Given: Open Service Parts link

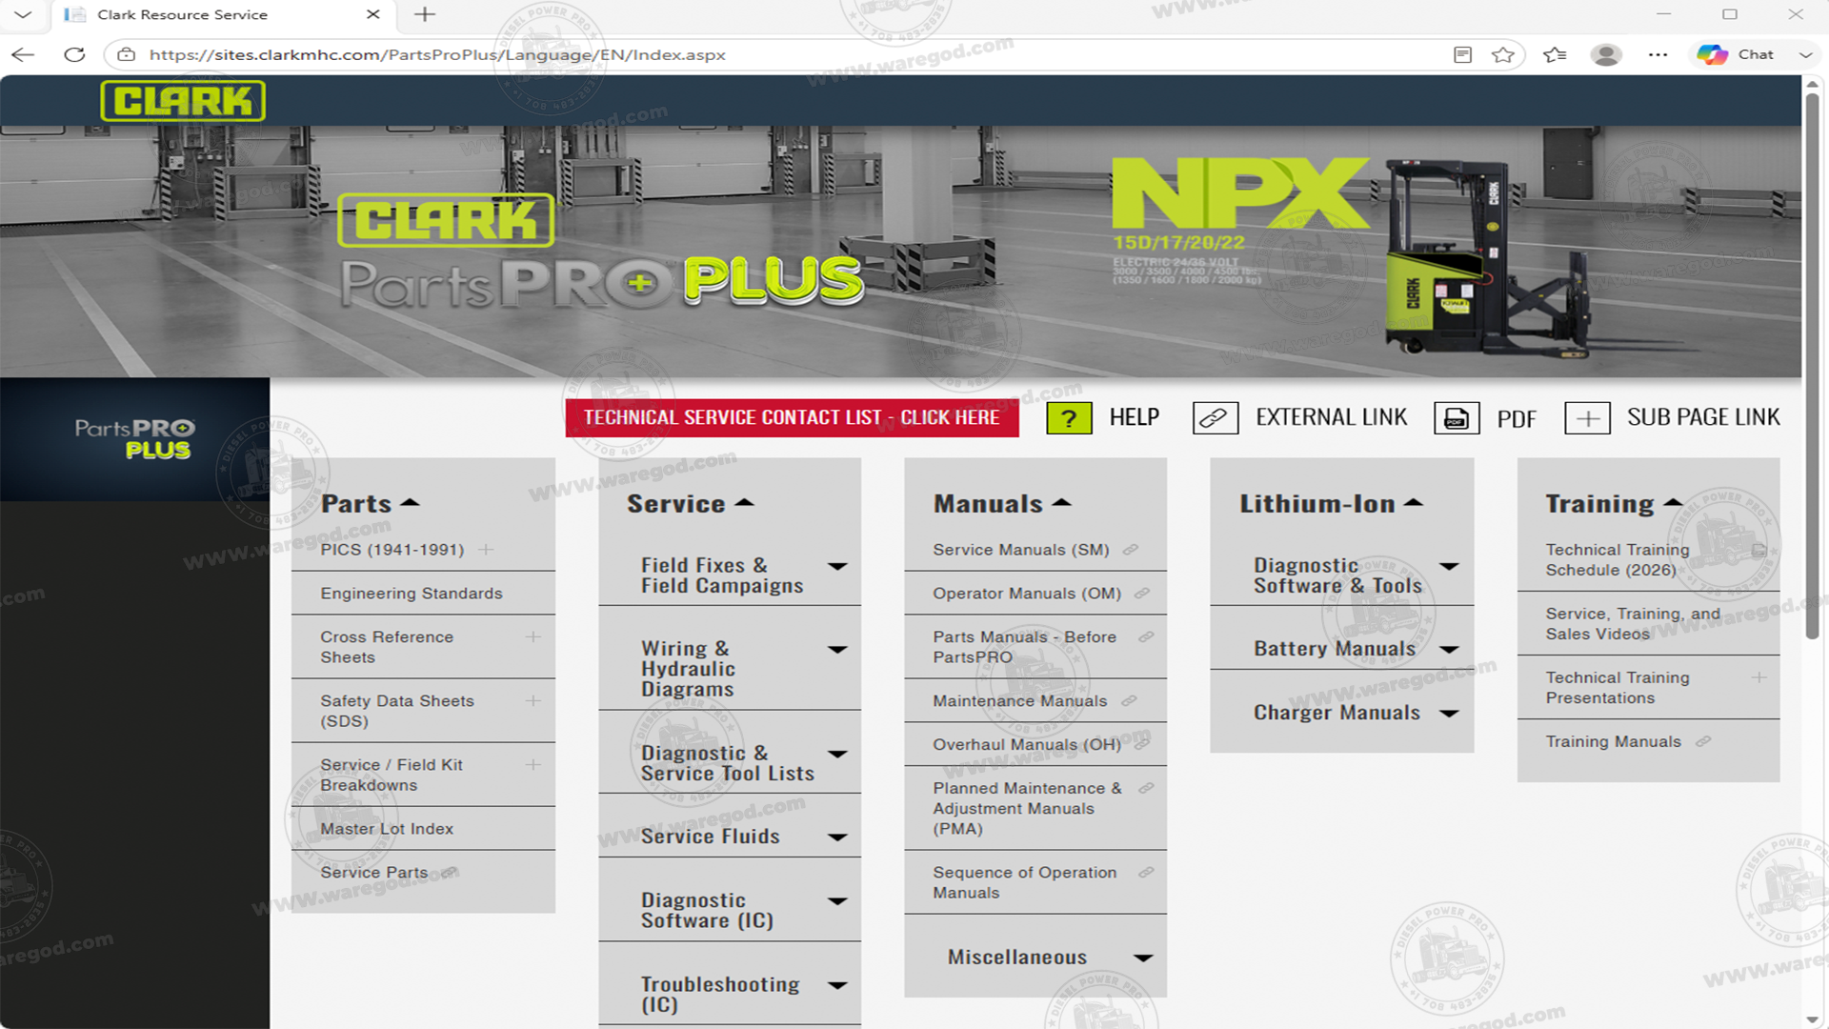Looking at the screenshot, I should [374, 872].
